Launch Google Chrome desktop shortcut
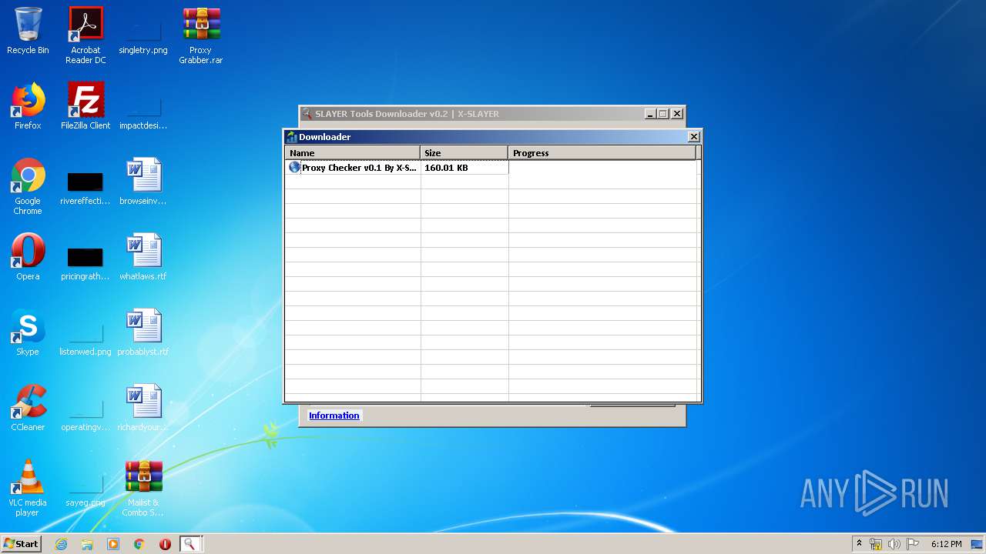This screenshot has height=554, width=986. (x=28, y=186)
